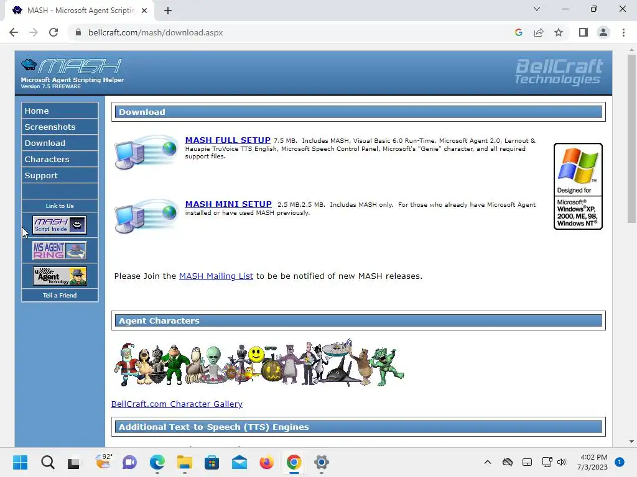
Task: Open Microsoft Store from the taskbar
Action: [212, 462]
